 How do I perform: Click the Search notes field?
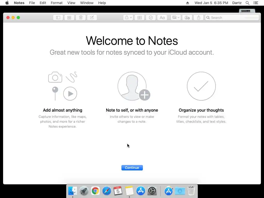click(x=232, y=18)
